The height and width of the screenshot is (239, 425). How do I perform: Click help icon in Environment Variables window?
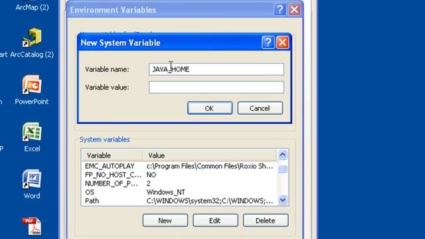[280, 10]
